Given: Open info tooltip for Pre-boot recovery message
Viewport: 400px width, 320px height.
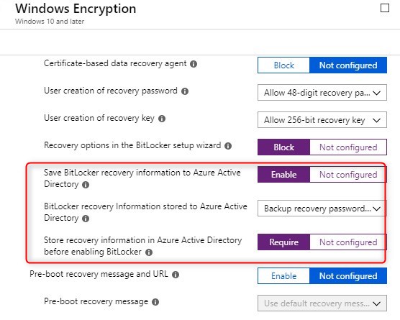Looking at the screenshot, I should 155,302.
